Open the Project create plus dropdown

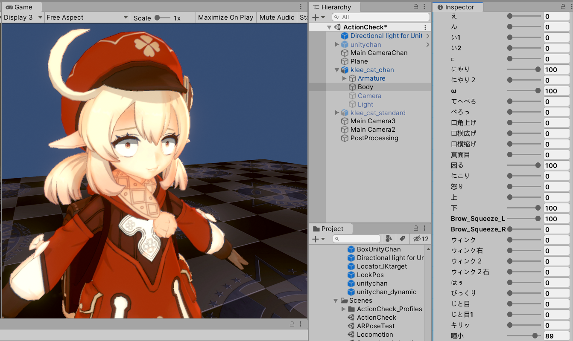pyautogui.click(x=319, y=239)
